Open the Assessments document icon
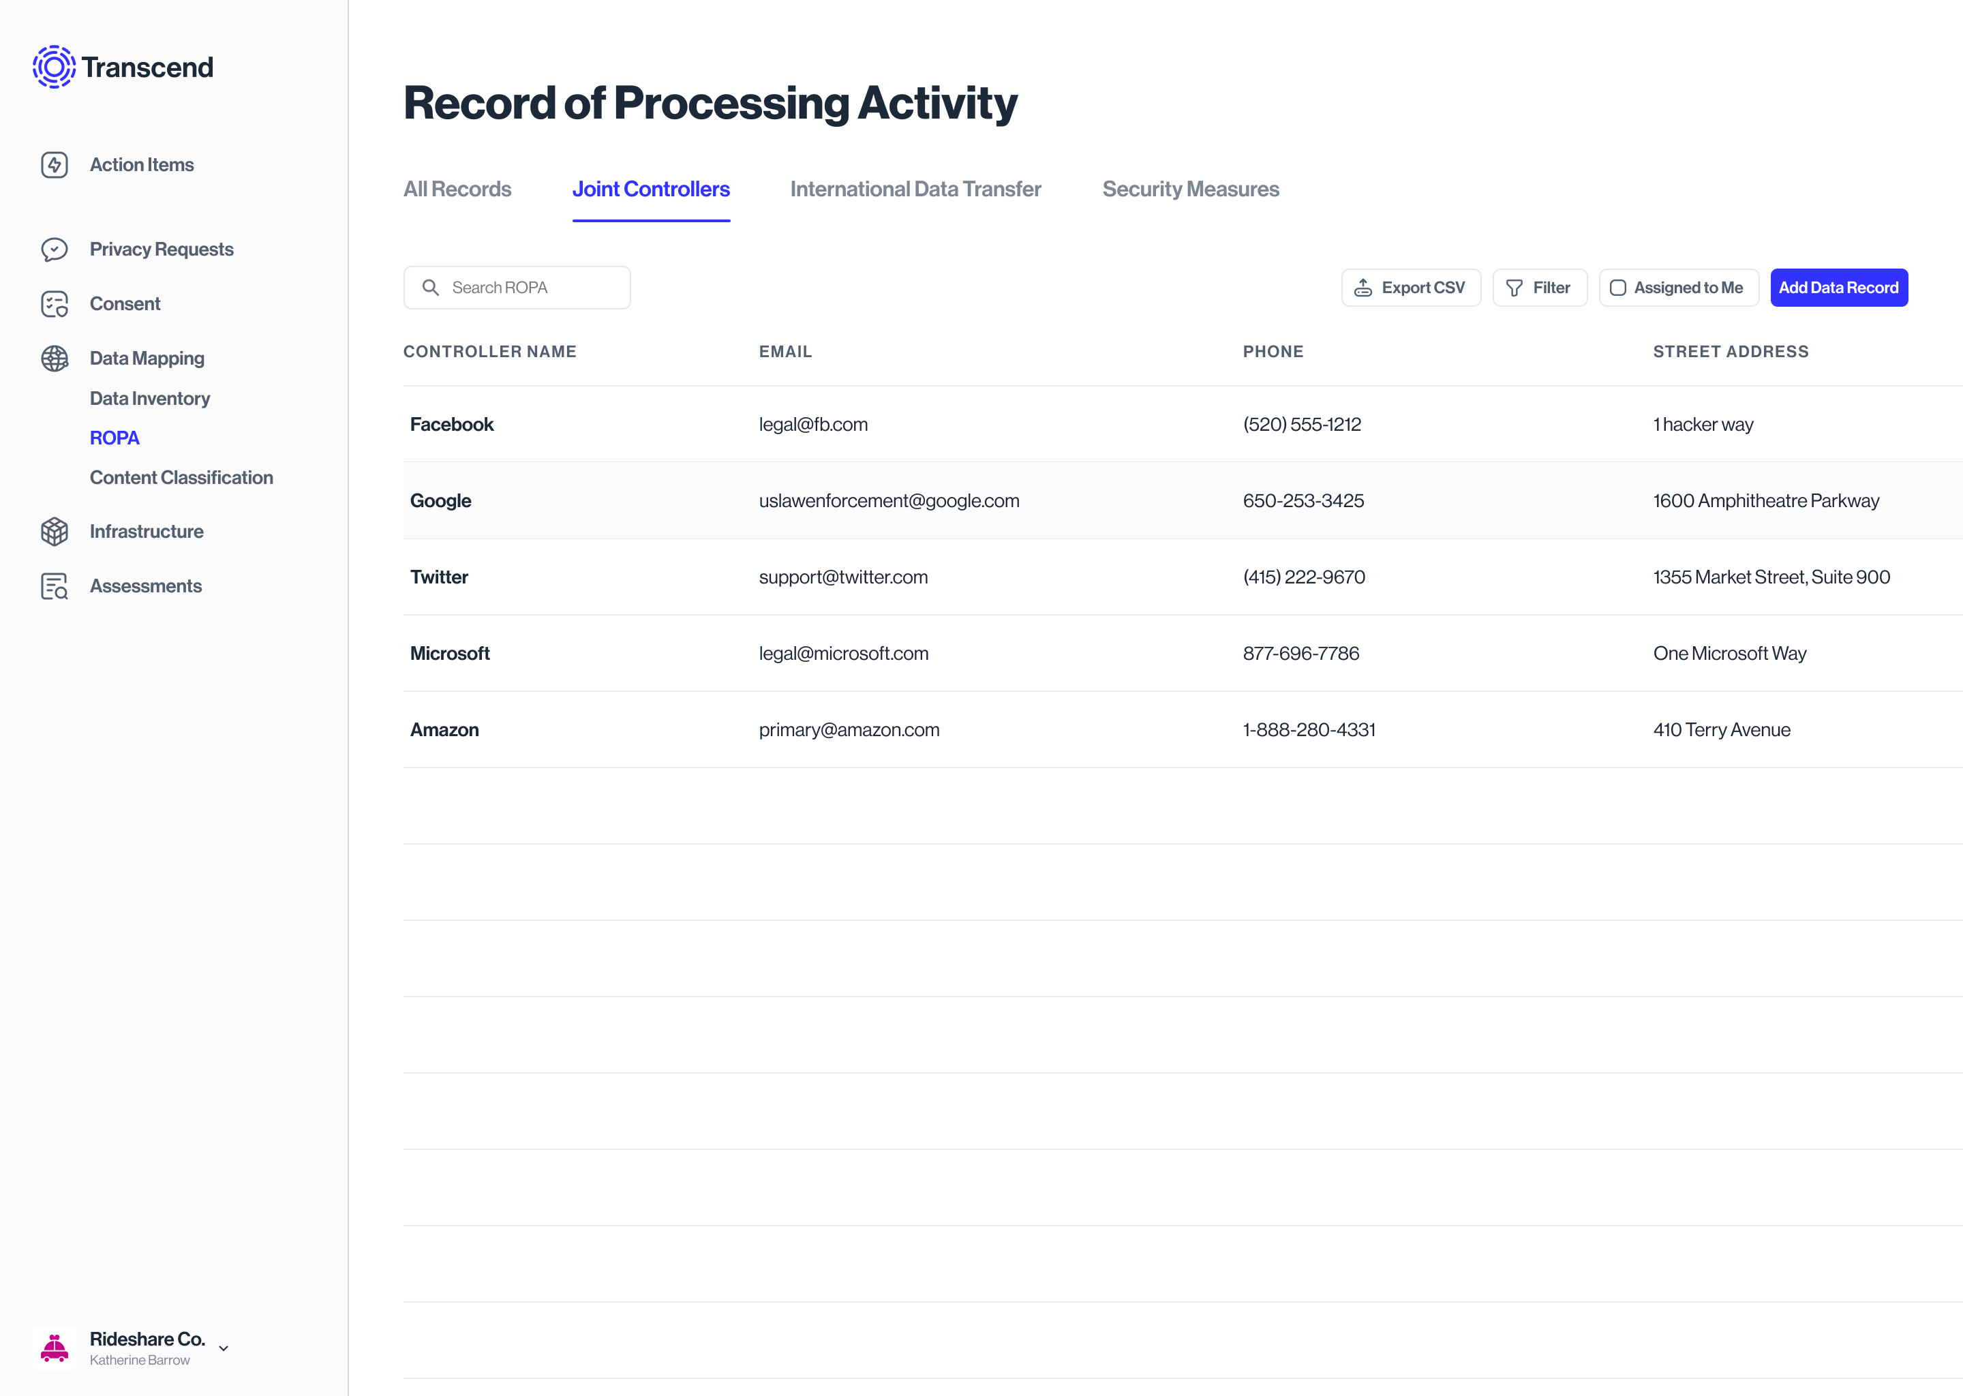 click(54, 586)
